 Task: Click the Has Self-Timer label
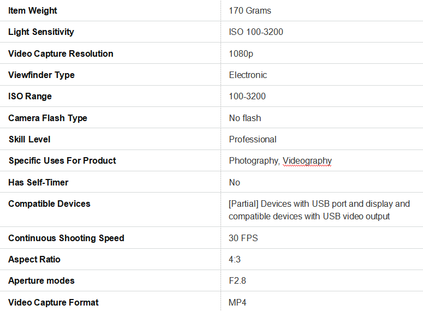pos(38,182)
